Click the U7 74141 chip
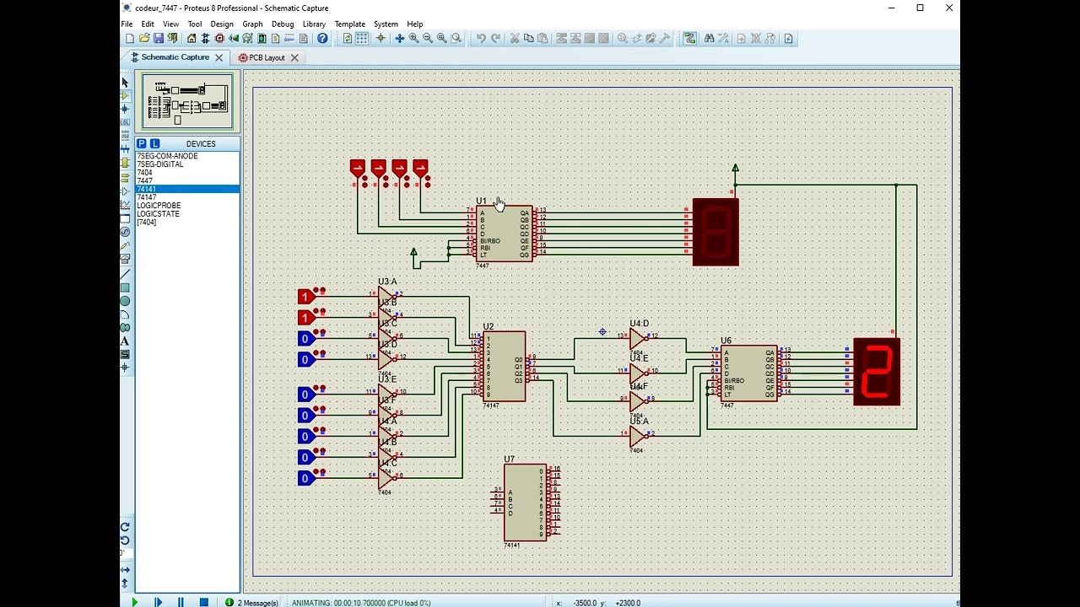 (525, 502)
